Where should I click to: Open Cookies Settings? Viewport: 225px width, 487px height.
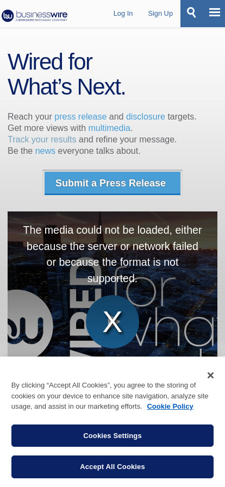pos(112,435)
